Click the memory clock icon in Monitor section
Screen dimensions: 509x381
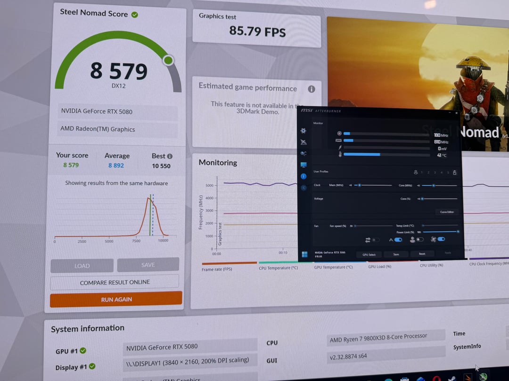[x=338, y=140]
